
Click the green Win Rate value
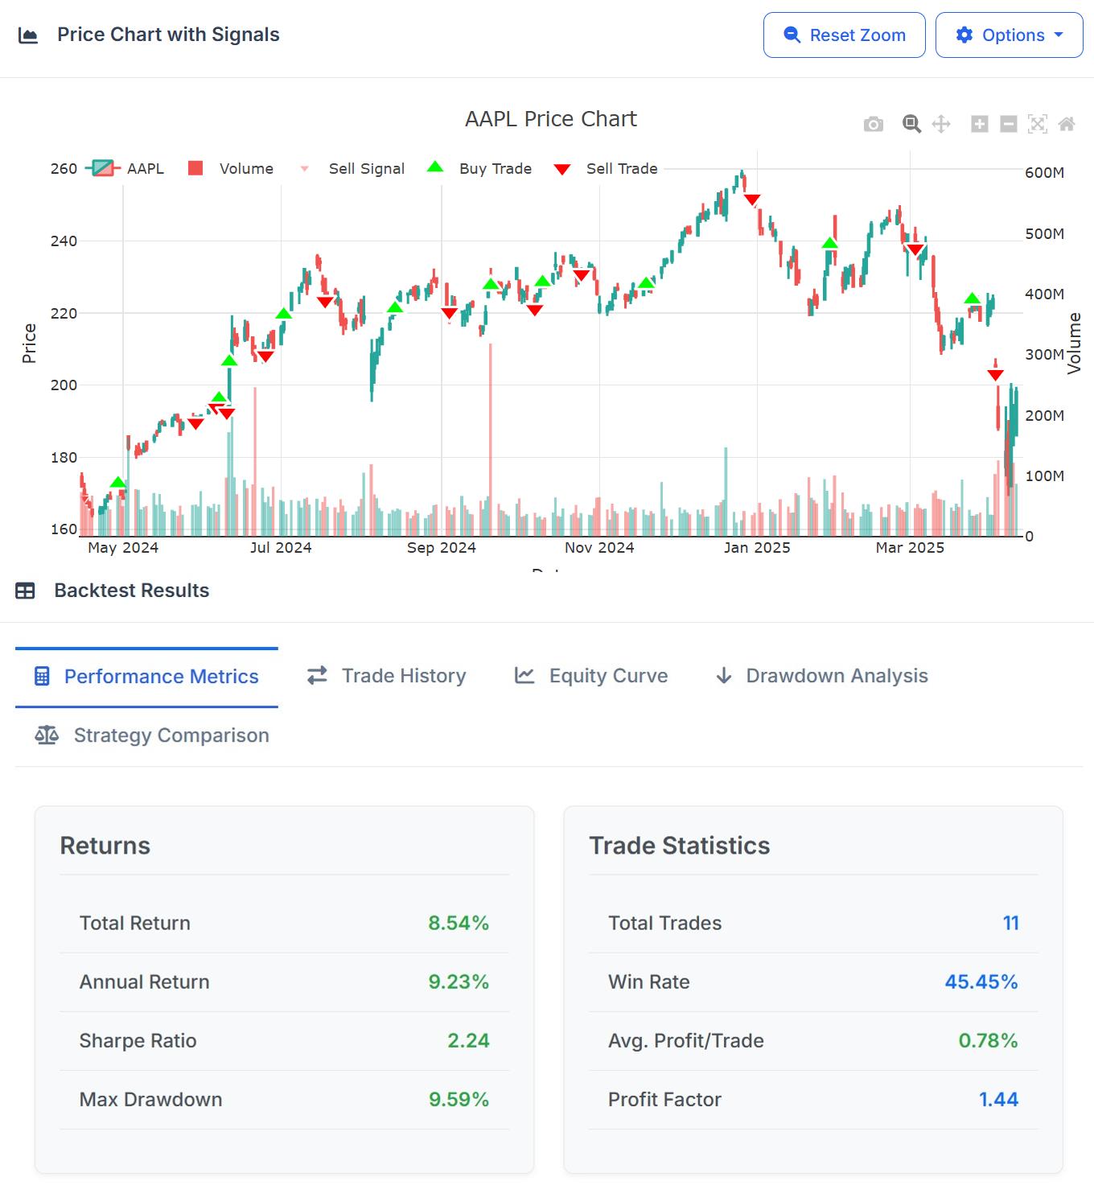pyautogui.click(x=981, y=982)
